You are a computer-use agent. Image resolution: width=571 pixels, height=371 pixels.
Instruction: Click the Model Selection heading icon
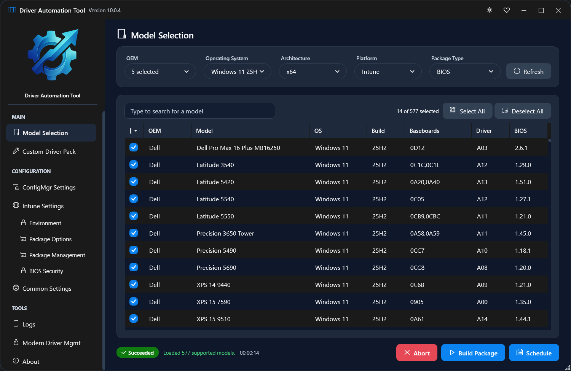[121, 34]
